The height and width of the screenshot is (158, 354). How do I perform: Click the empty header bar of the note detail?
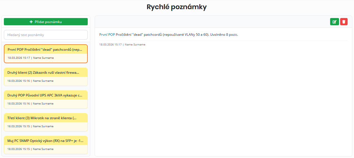[211, 22]
